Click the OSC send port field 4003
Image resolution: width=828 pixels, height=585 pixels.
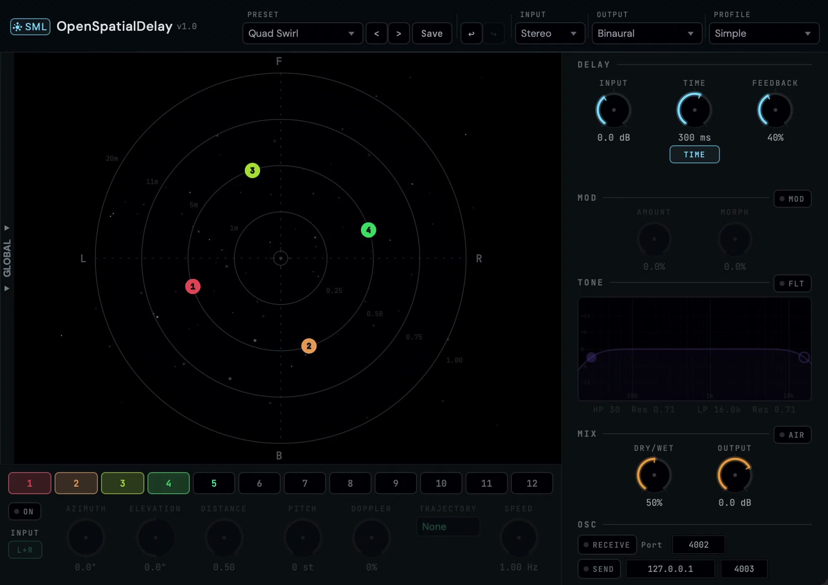(744, 569)
